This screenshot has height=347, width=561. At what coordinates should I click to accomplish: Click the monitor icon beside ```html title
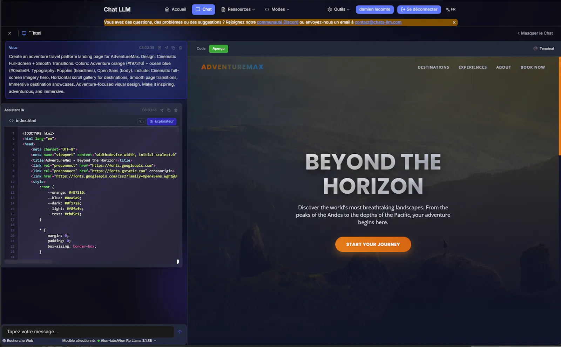click(24, 33)
